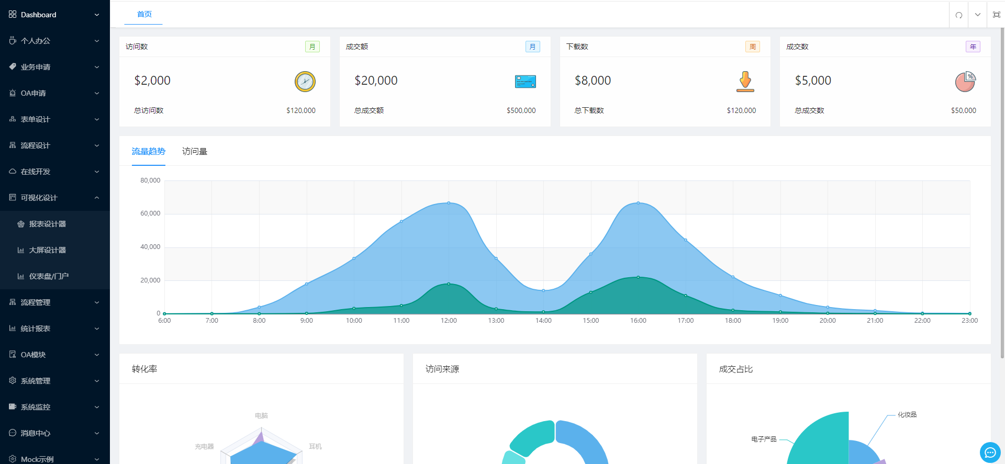Expand the 业务申请 menu chevron

click(97, 67)
